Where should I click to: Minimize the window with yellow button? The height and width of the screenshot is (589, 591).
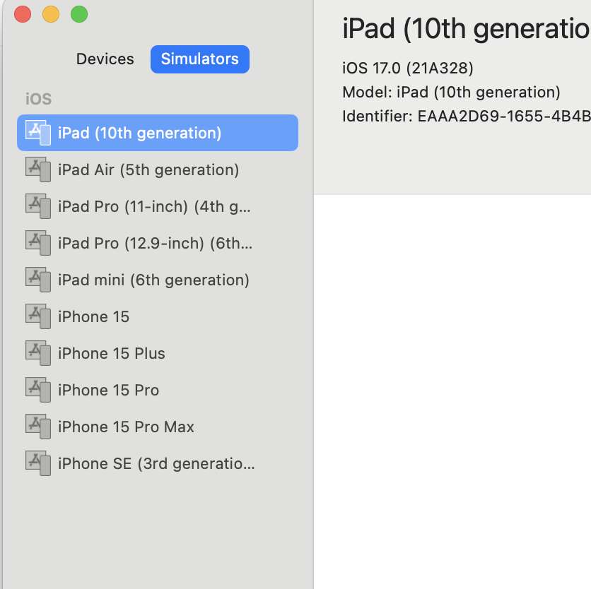pyautogui.click(x=51, y=14)
